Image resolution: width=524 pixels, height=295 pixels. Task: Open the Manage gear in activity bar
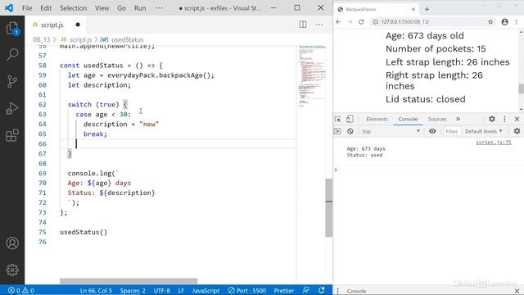pos(12,270)
